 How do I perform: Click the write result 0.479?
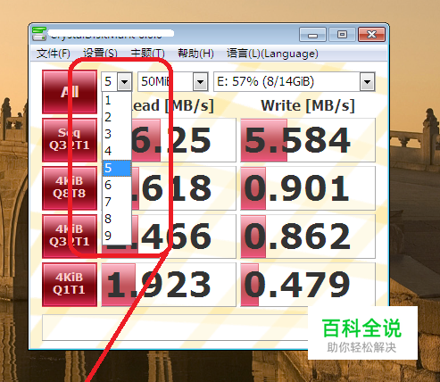tap(308, 285)
